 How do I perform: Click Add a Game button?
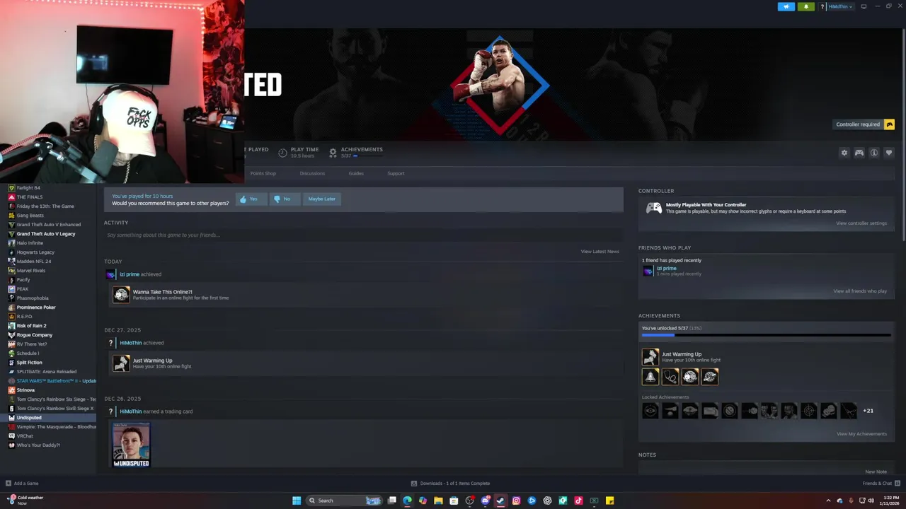pos(22,484)
